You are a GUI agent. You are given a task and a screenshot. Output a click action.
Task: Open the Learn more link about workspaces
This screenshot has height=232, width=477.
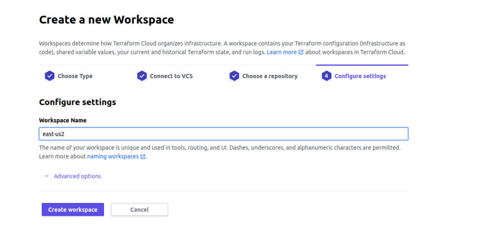(x=282, y=52)
